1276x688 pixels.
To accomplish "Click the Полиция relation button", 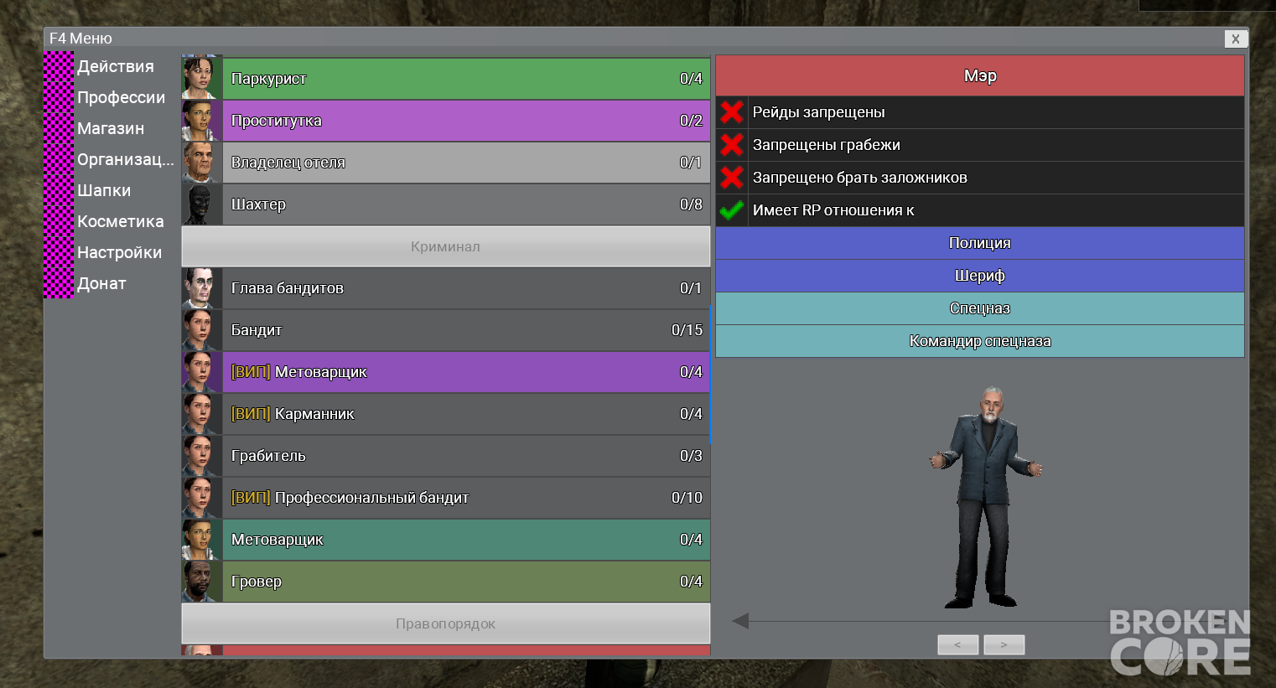I will (x=980, y=243).
